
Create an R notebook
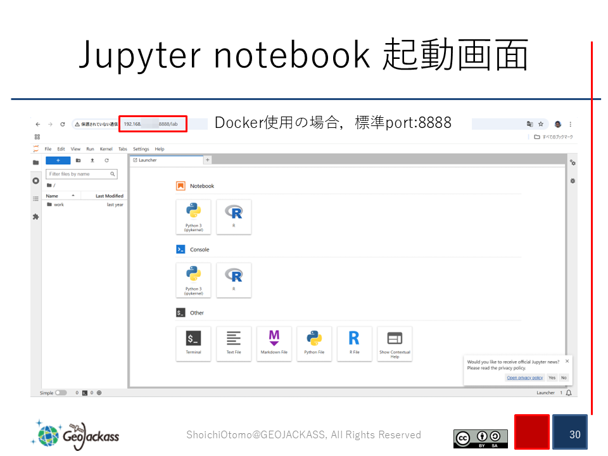point(234,217)
